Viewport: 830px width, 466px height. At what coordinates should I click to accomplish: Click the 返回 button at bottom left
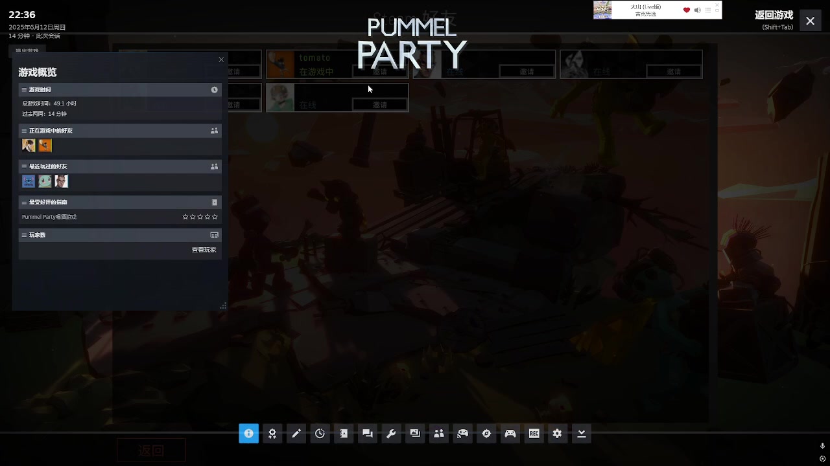151,450
